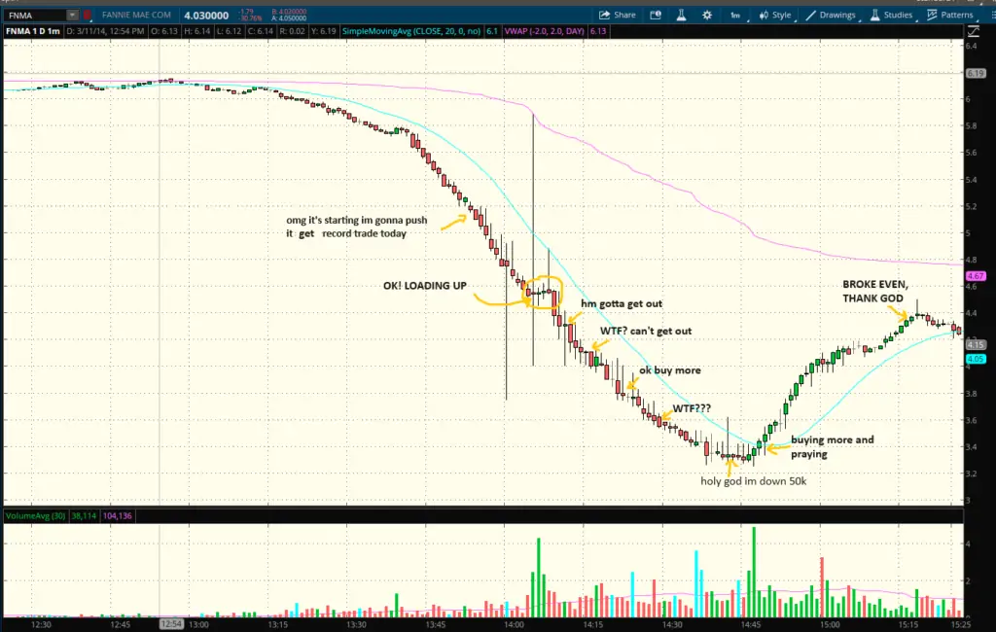The image size is (996, 632).
Task: Click the bid value B: 4.020000
Action: click(289, 12)
